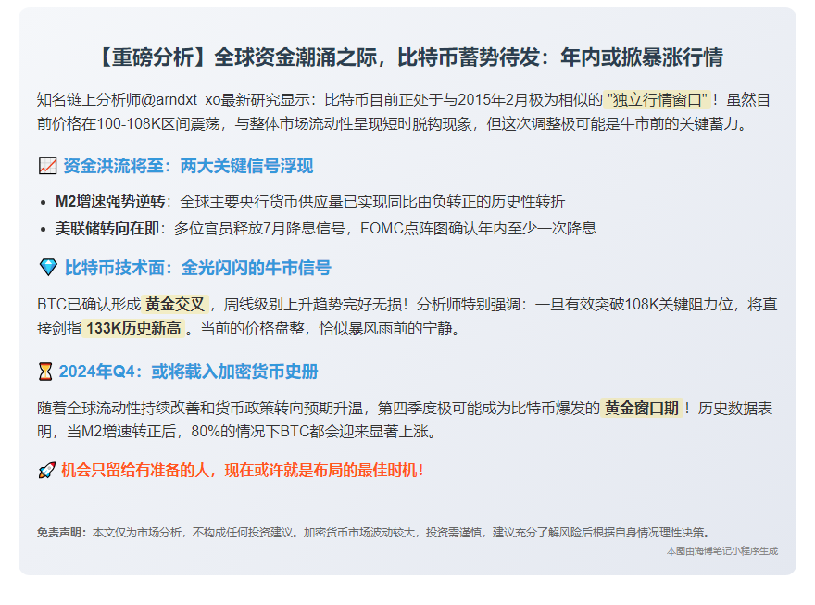Click the diamond emoji beside 比特币技术面
The width and height of the screenshot is (815, 605).
(48, 268)
